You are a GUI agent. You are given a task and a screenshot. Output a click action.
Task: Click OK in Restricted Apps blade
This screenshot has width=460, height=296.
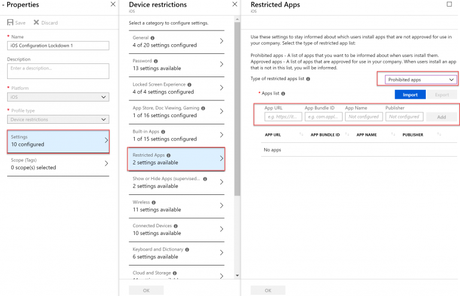(268, 290)
